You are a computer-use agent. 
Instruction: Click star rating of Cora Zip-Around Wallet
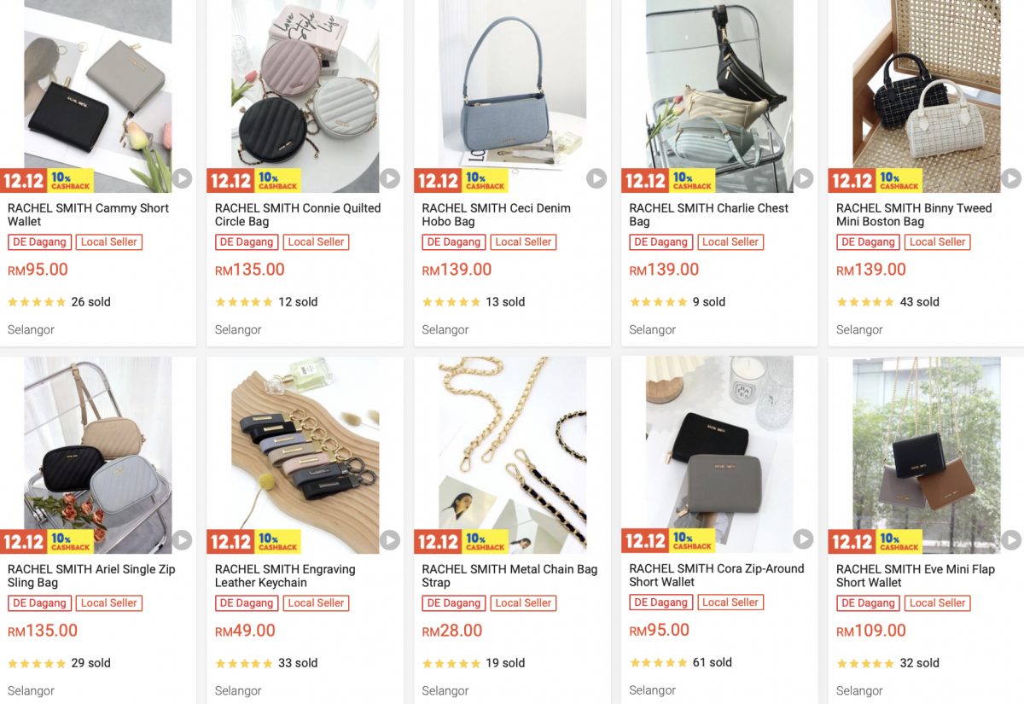[x=659, y=663]
